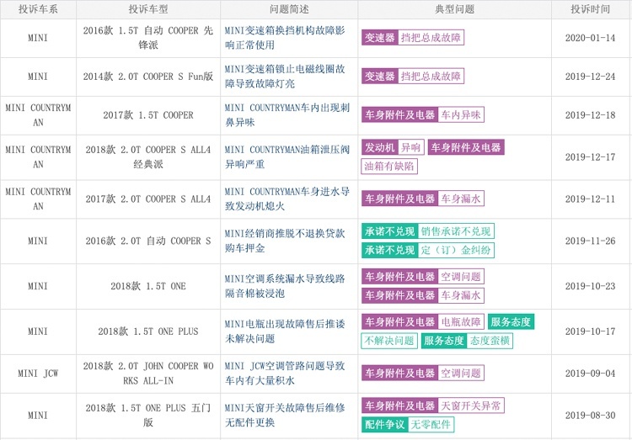This screenshot has width=632, height=440.
Task: Click 问题简述 column header
Action: (289, 9)
